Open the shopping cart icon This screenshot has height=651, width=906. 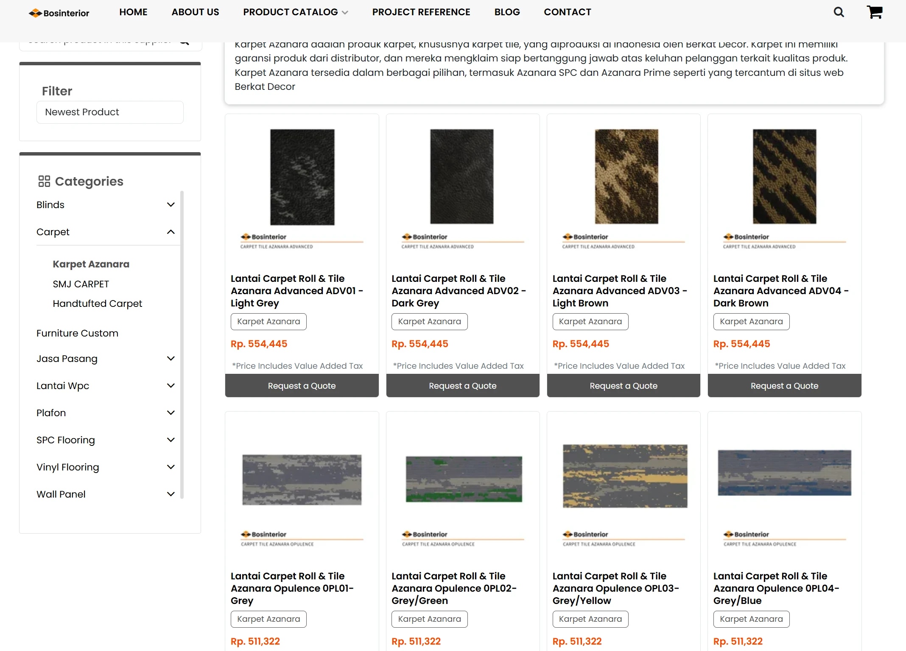tap(875, 12)
